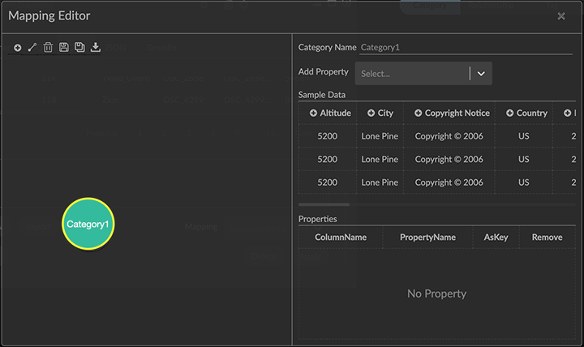
Task: Add the Altitude column via plus icon
Action: coord(313,114)
